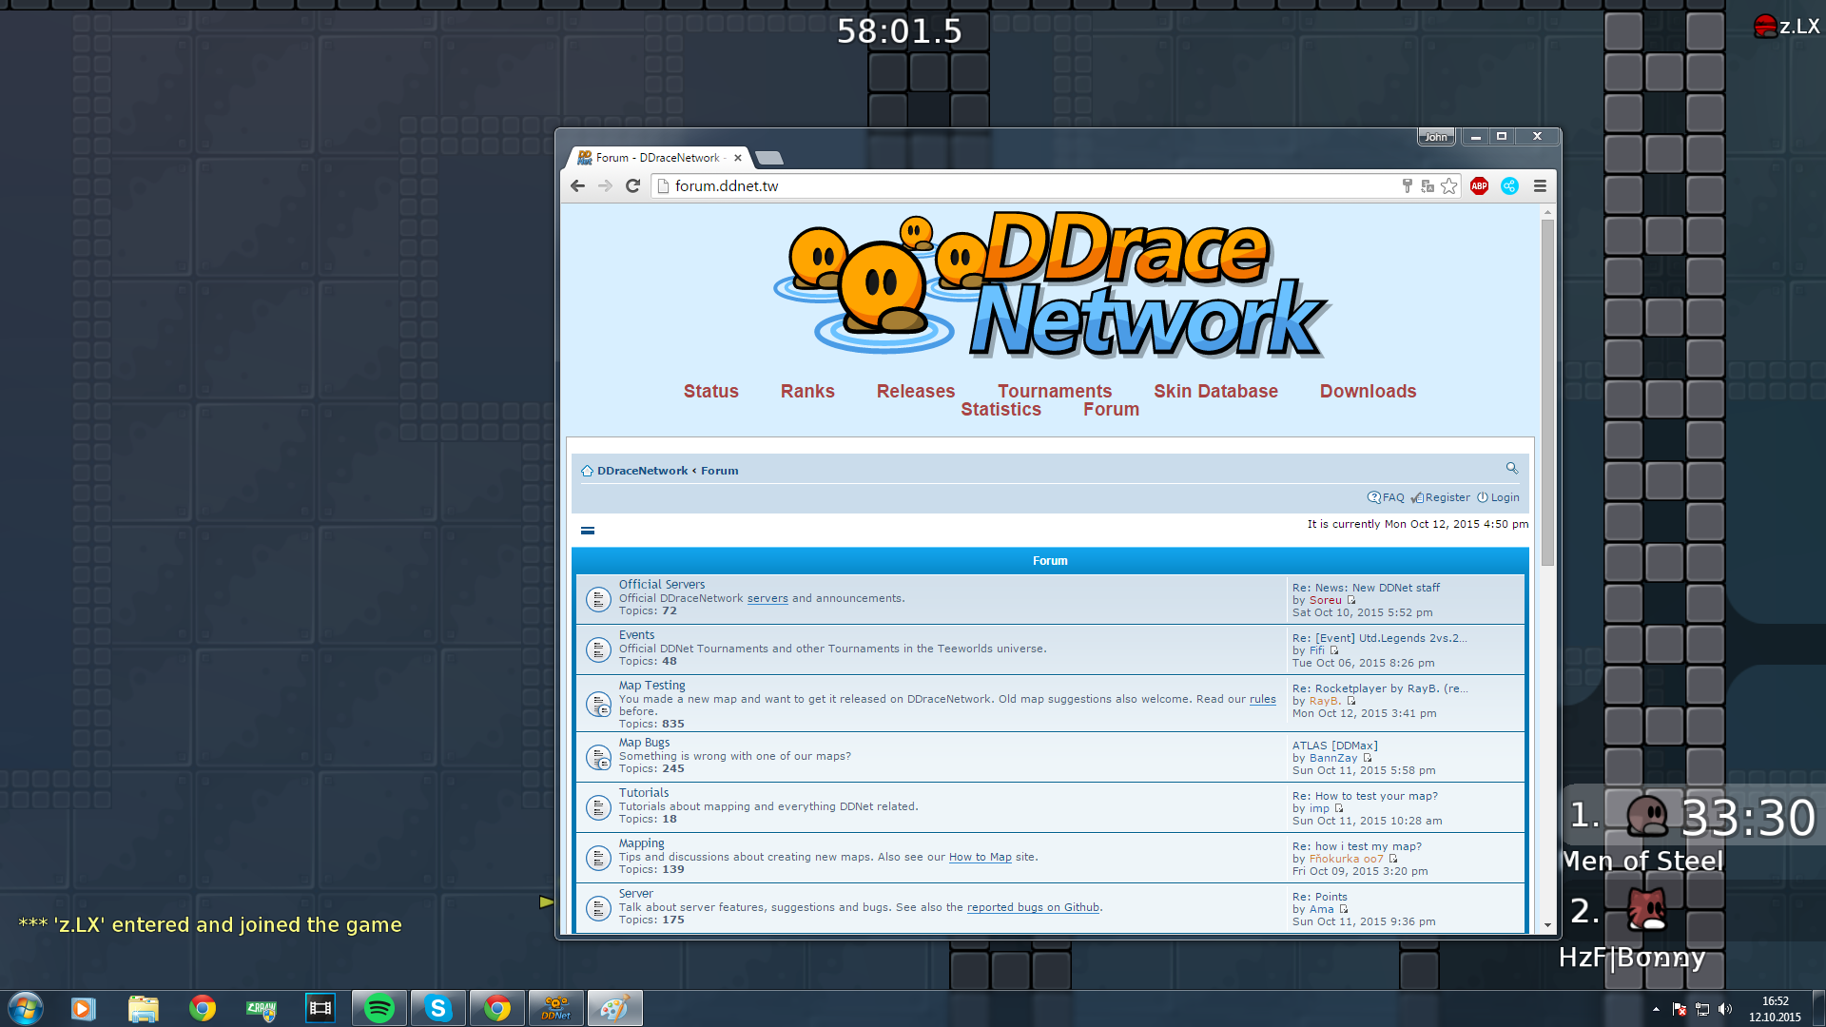Click the page vertical scrollbar thumb
1826x1027 pixels.
point(1547,390)
